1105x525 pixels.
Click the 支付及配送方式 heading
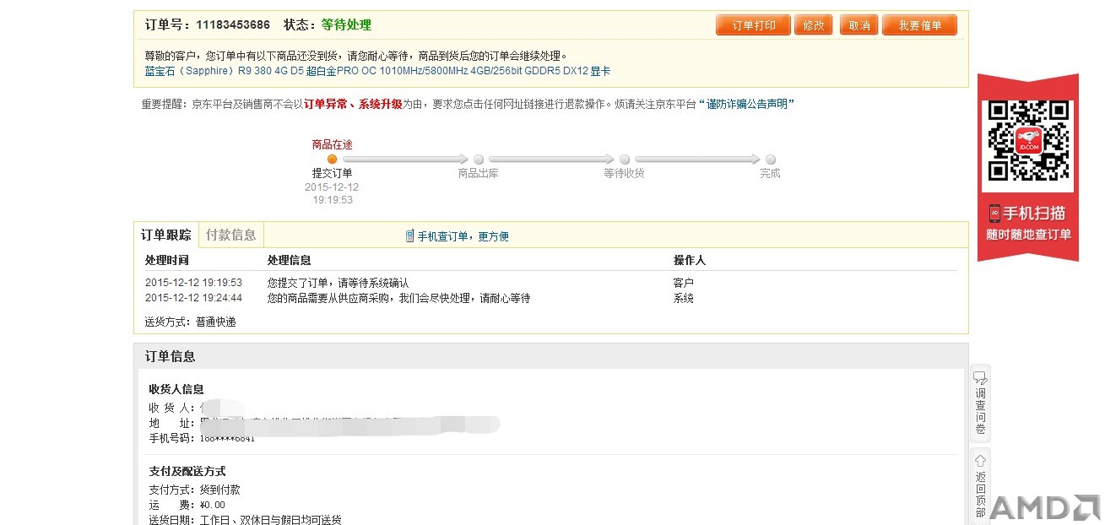tap(187, 471)
